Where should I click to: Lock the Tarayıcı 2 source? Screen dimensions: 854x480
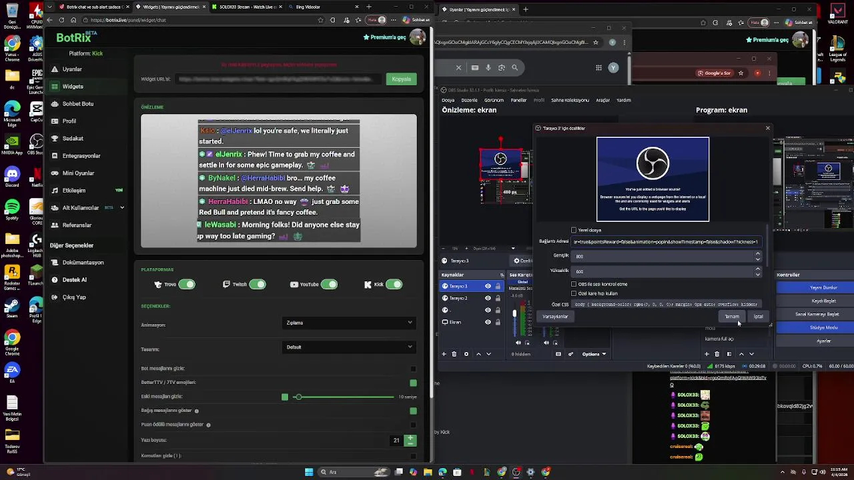click(x=498, y=298)
